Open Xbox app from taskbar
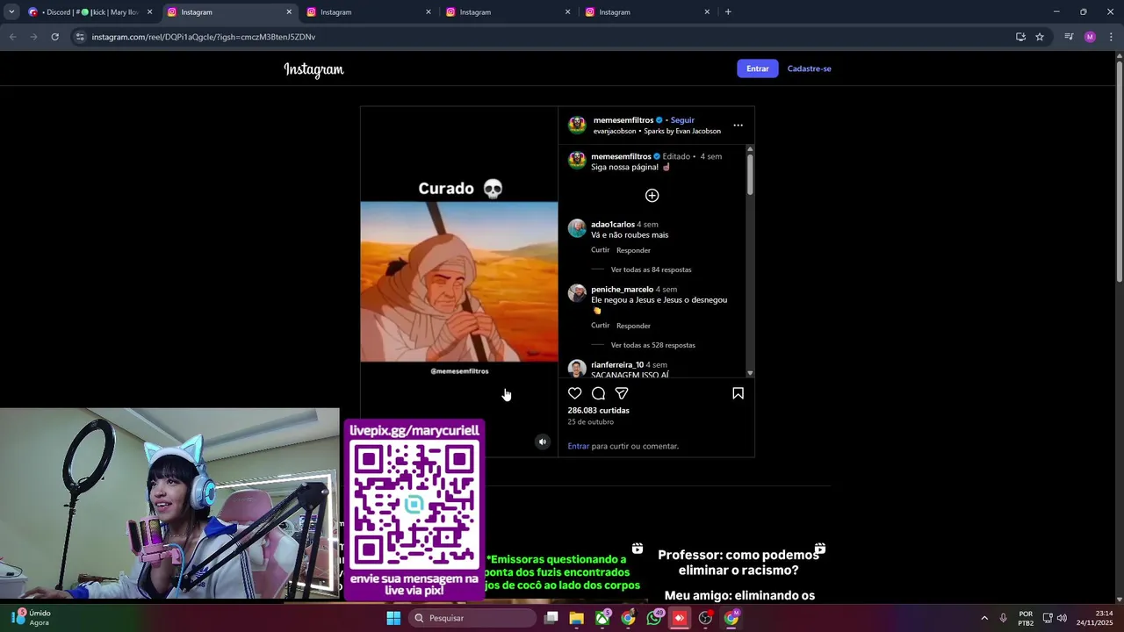Viewport: 1124px width, 632px height. (602, 618)
